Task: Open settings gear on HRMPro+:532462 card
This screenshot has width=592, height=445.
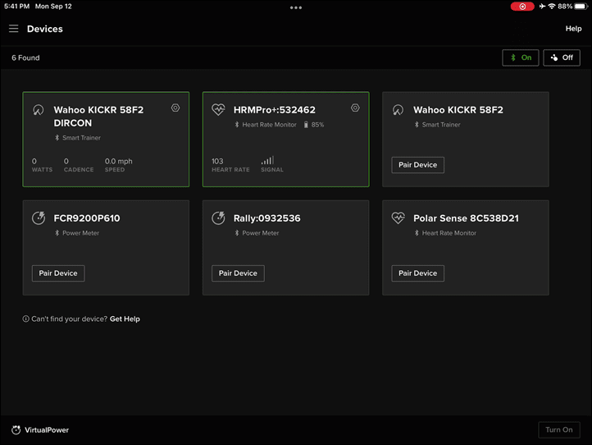Action: click(x=355, y=108)
